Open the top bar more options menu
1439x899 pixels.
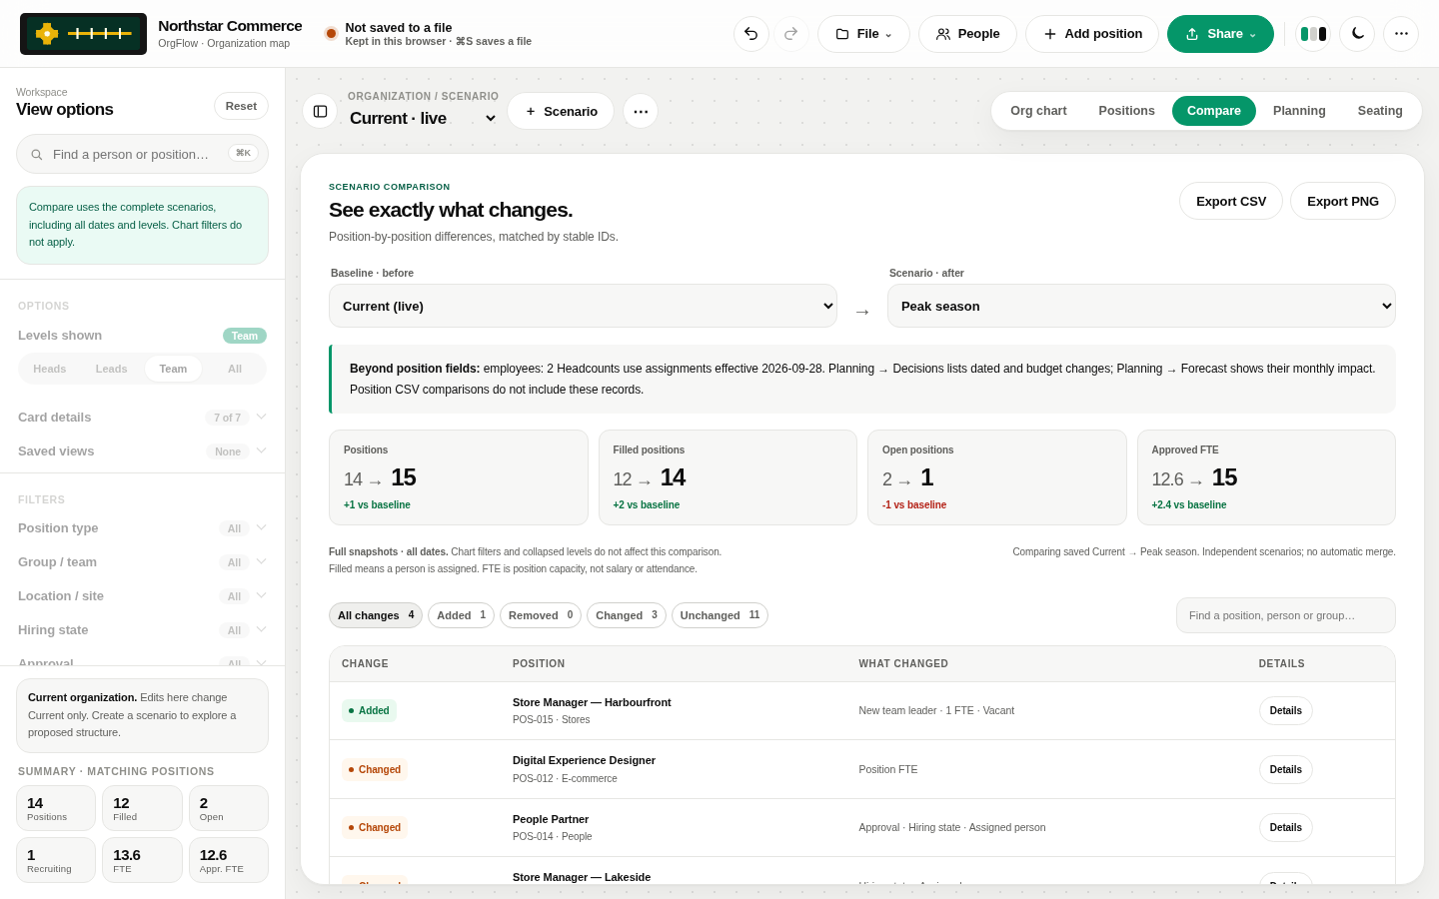tap(1401, 34)
